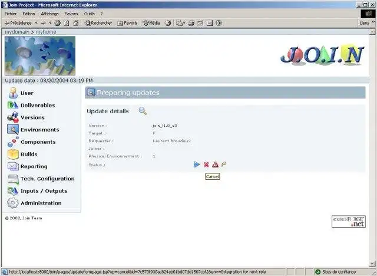Click requester name Laurent Broudoux
The width and height of the screenshot is (377, 276).
click(x=171, y=141)
